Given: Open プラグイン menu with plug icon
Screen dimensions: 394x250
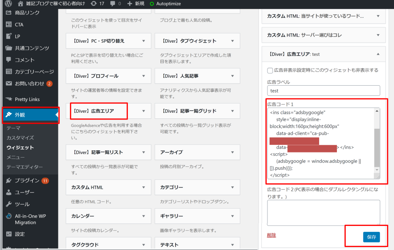Looking at the screenshot, I should click(x=9, y=180).
